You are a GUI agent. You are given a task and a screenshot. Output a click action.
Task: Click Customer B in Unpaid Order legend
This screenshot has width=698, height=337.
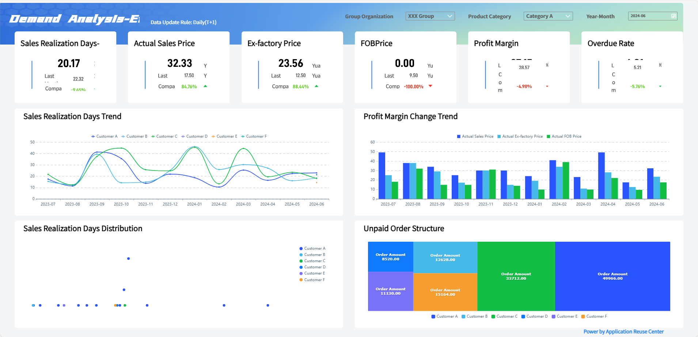pos(474,317)
